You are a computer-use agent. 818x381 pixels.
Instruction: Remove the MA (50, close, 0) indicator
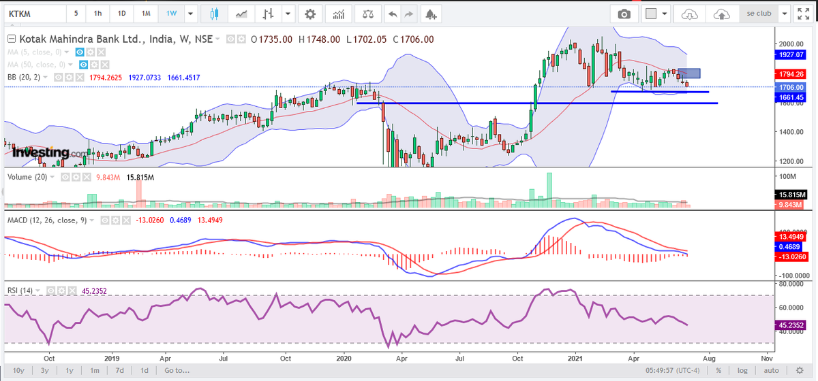pyautogui.click(x=105, y=65)
